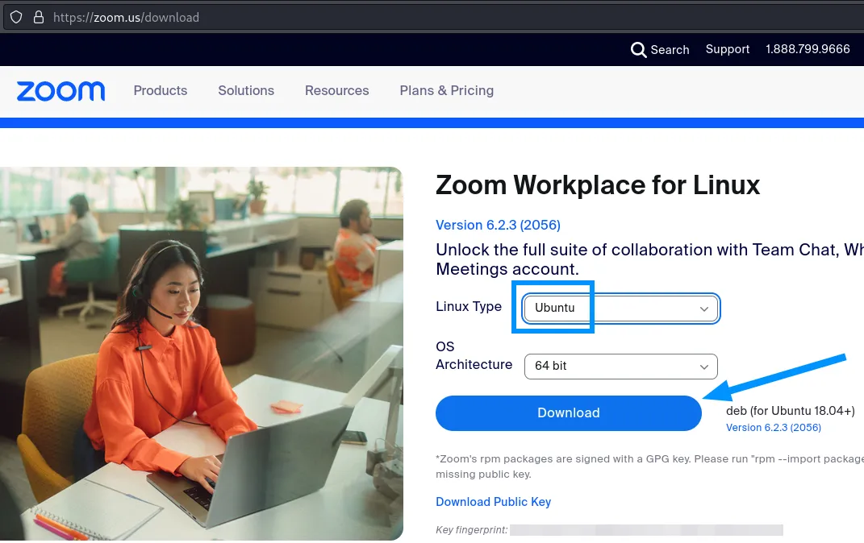864x543 pixels.
Task: Click the blue Download button
Action: point(568,413)
